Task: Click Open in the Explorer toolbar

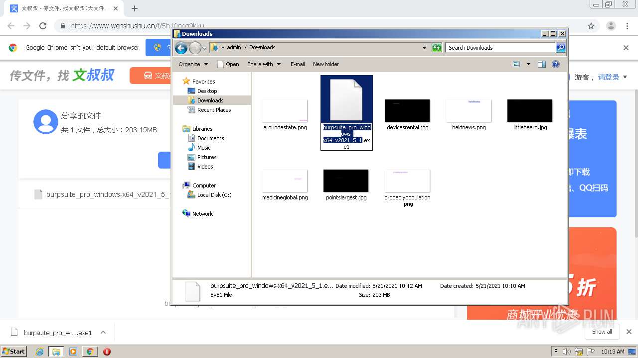Action: [x=228, y=64]
